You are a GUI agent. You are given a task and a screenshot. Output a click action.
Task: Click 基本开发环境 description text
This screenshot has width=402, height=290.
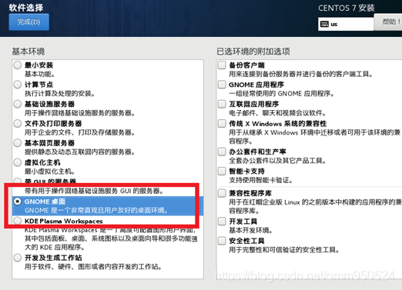tap(251, 230)
